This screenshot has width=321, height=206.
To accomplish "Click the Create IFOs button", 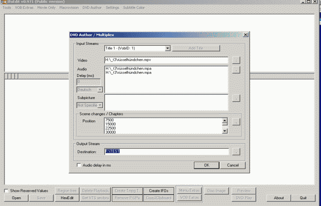I will pos(159,190).
